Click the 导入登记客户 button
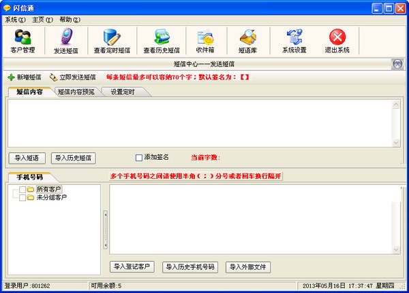 [x=132, y=266]
